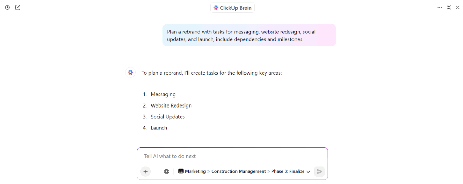Click the "Construction Management" breadcrumb text

pyautogui.click(x=238, y=171)
